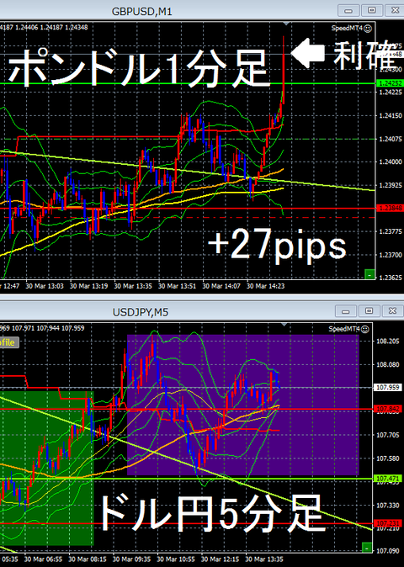Click the 1.24150 price on GBPUSD scale
The height and width of the screenshot is (567, 404).
click(390, 116)
